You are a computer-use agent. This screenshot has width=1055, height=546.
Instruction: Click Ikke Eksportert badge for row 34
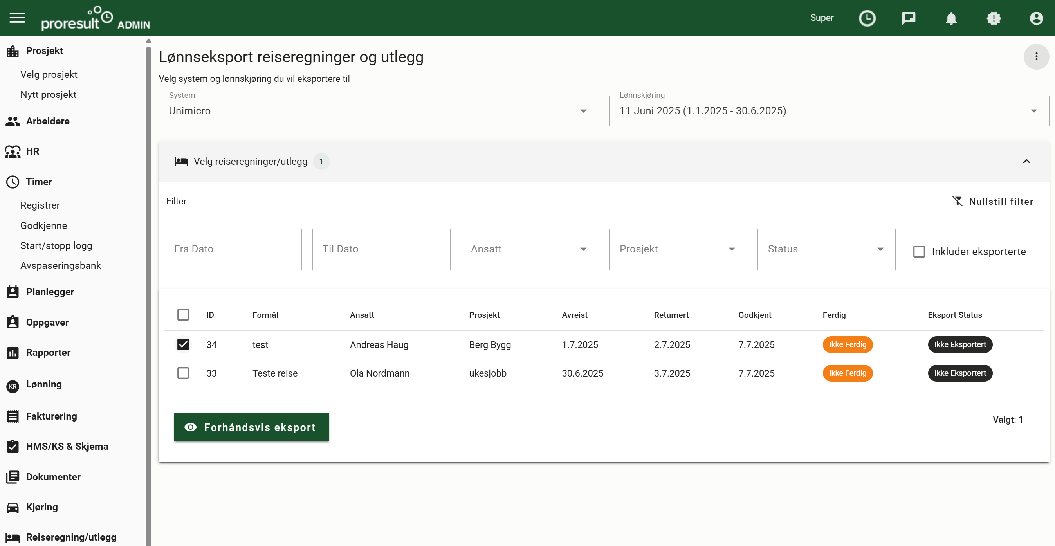[x=960, y=344]
